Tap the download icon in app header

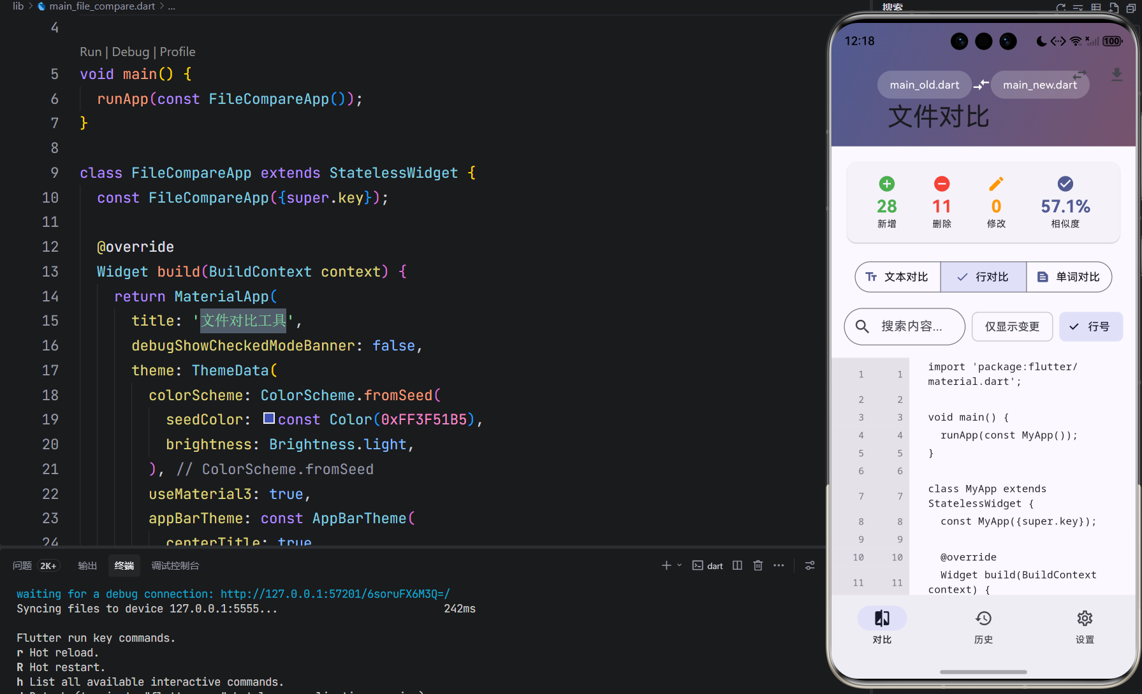coord(1116,75)
